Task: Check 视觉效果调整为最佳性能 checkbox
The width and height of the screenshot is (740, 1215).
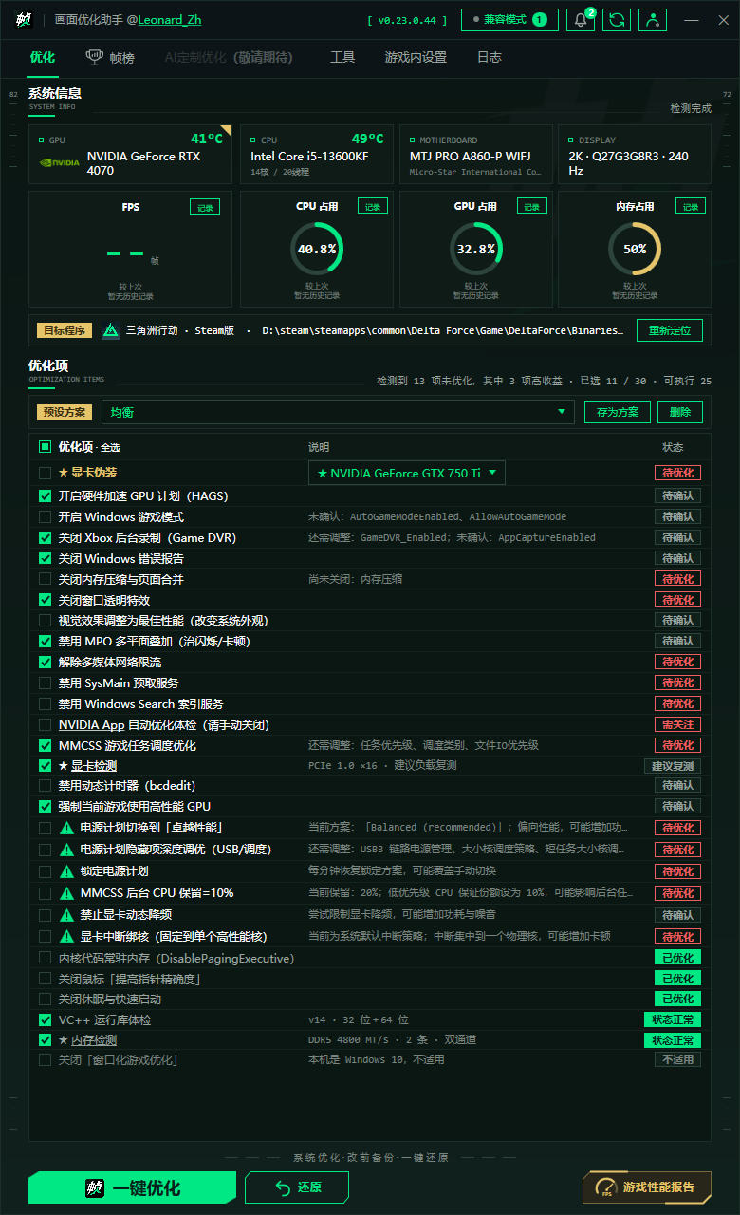Action: [45, 620]
